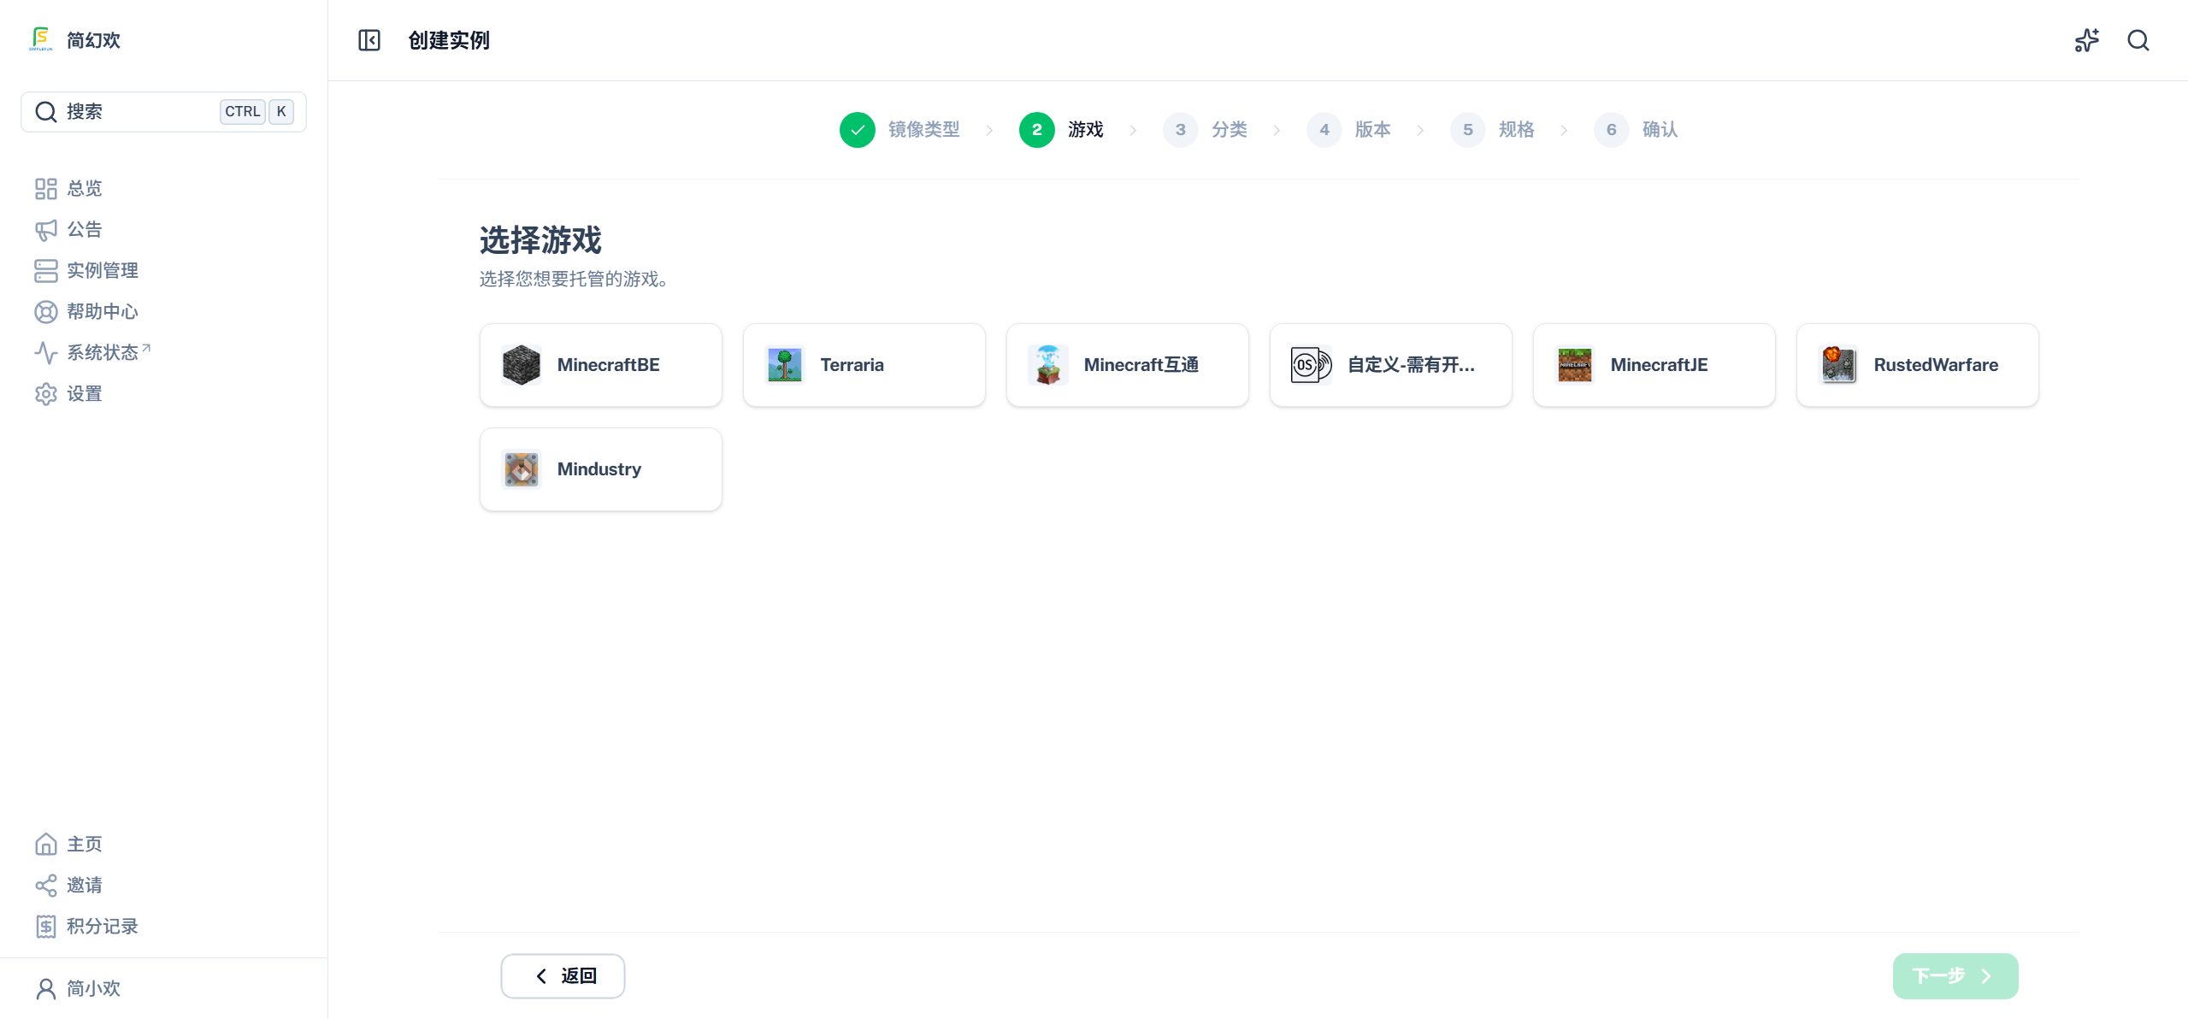2188x1019 pixels.
Task: Select the Terraria tree icon
Action: (785, 365)
